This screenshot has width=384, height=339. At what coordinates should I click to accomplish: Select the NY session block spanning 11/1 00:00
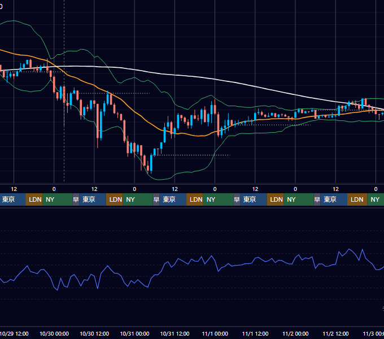[x=218, y=199]
